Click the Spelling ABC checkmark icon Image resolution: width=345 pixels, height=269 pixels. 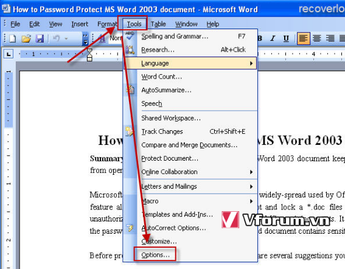[130, 36]
